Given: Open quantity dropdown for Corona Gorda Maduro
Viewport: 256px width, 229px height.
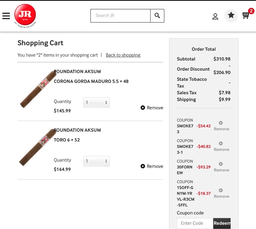Looking at the screenshot, I should click(96, 103).
